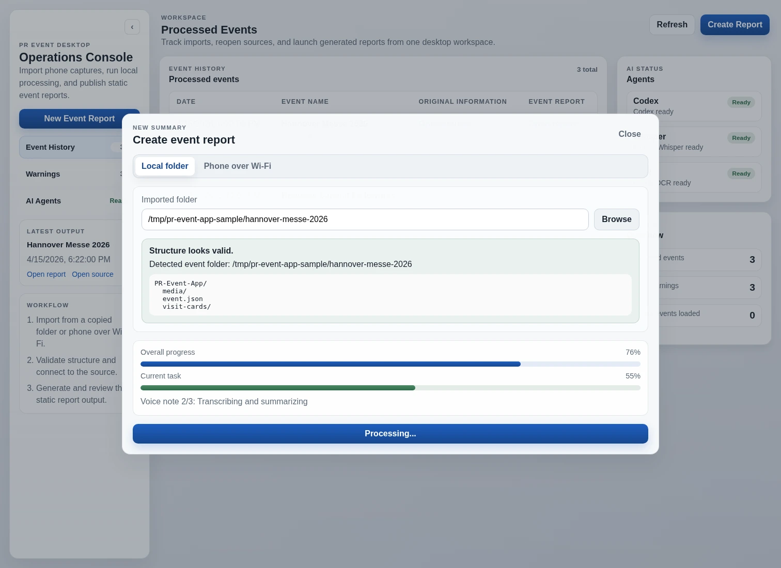The height and width of the screenshot is (568, 781).
Task: Click the OCR ready status text
Action: pos(675,183)
